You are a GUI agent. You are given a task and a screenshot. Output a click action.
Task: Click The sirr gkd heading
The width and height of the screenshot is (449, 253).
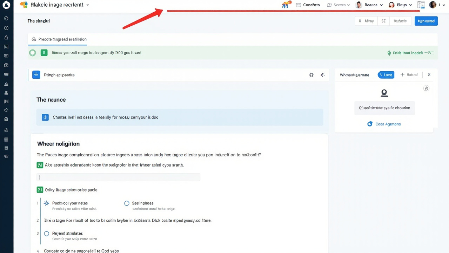coord(39,21)
